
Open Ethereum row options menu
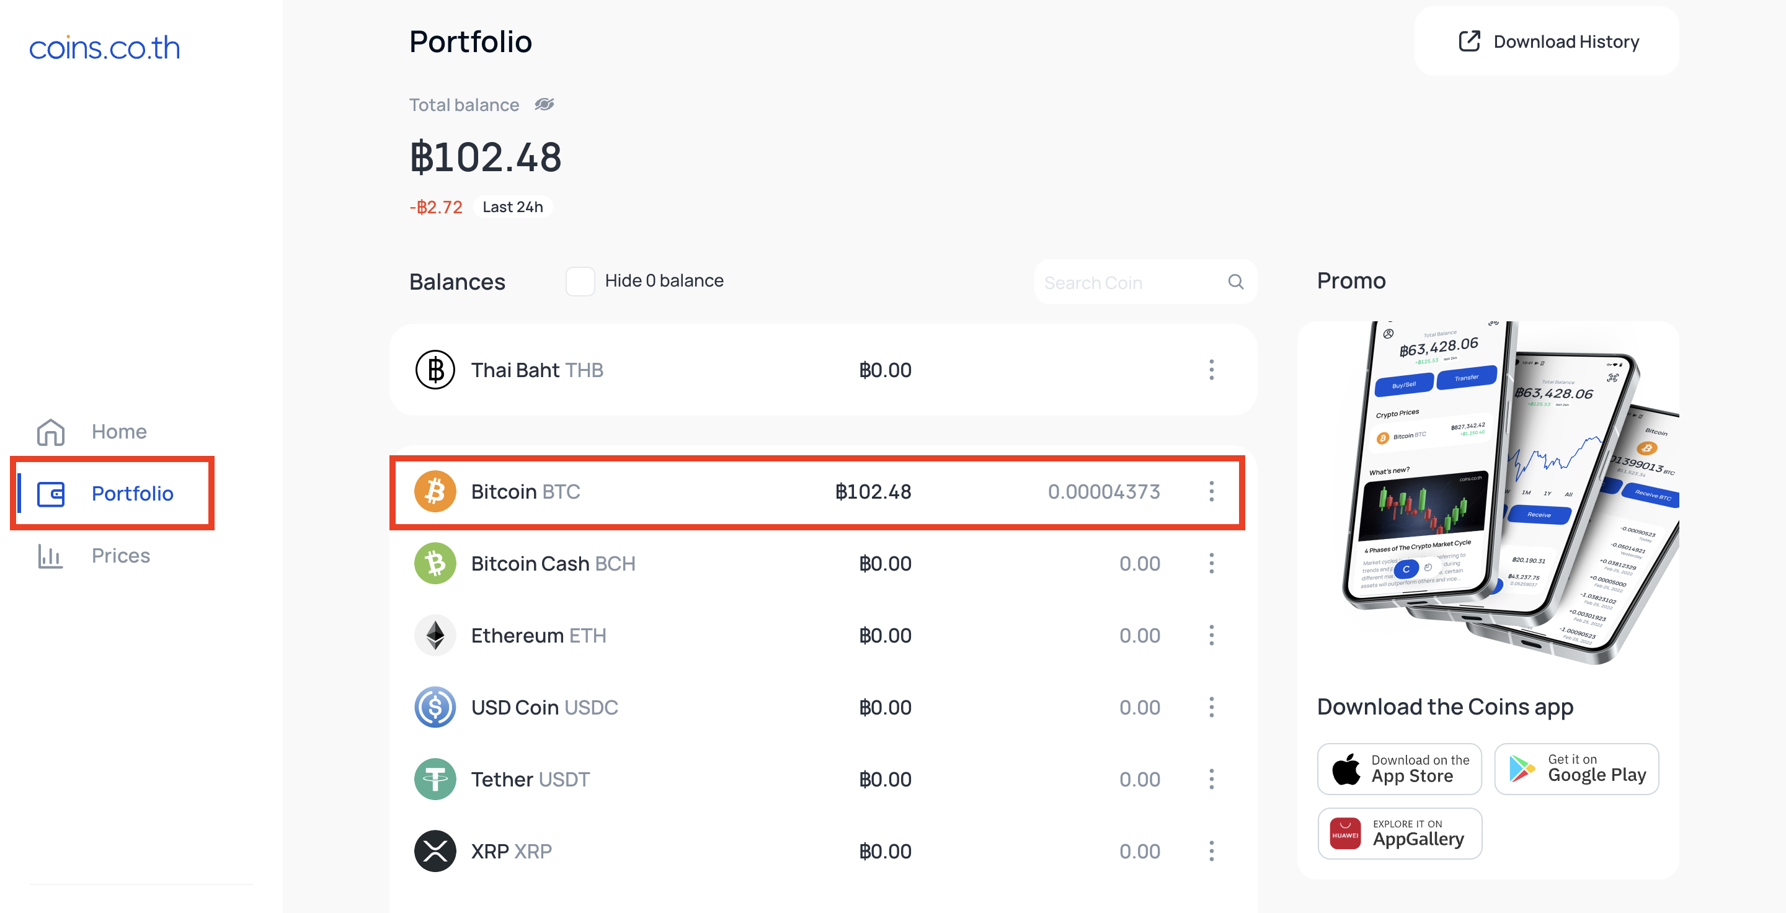[1211, 635]
